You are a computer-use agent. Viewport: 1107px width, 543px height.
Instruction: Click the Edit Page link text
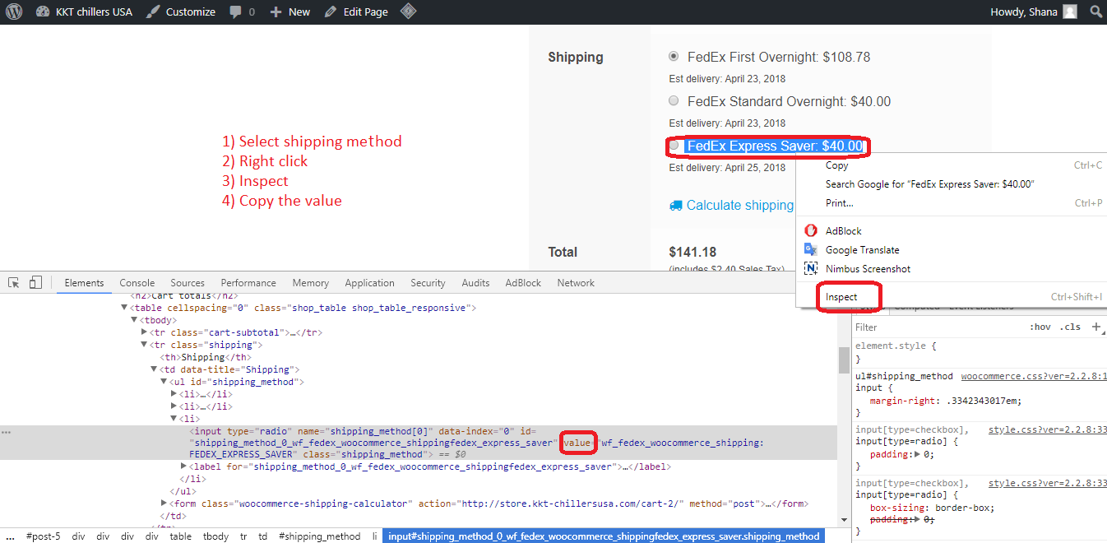365,12
